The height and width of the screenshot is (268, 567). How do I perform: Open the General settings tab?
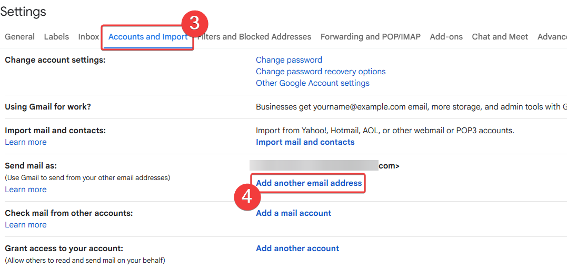tap(19, 37)
